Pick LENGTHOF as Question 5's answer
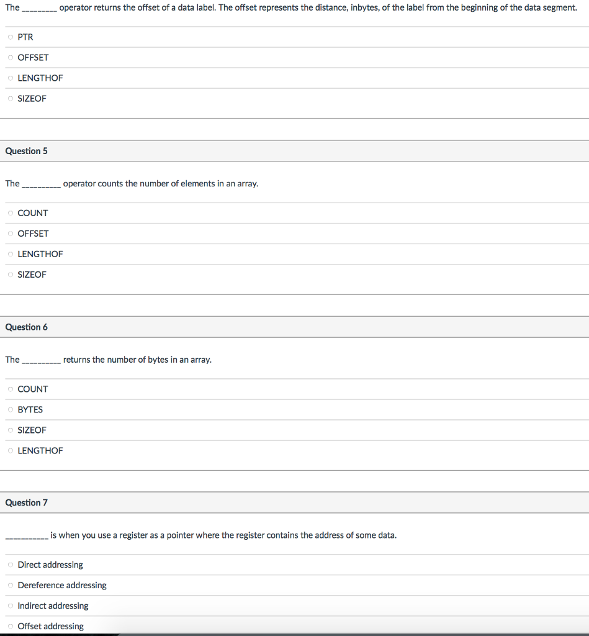The height and width of the screenshot is (636, 589). (11, 254)
